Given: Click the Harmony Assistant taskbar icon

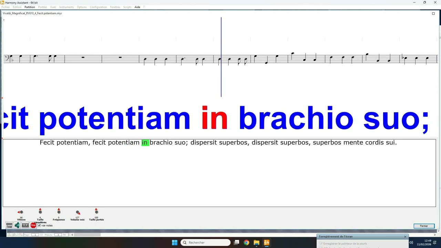Looking at the screenshot, I should [x=266, y=242].
